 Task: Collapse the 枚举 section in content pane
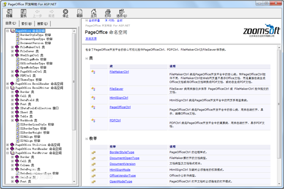(87, 139)
